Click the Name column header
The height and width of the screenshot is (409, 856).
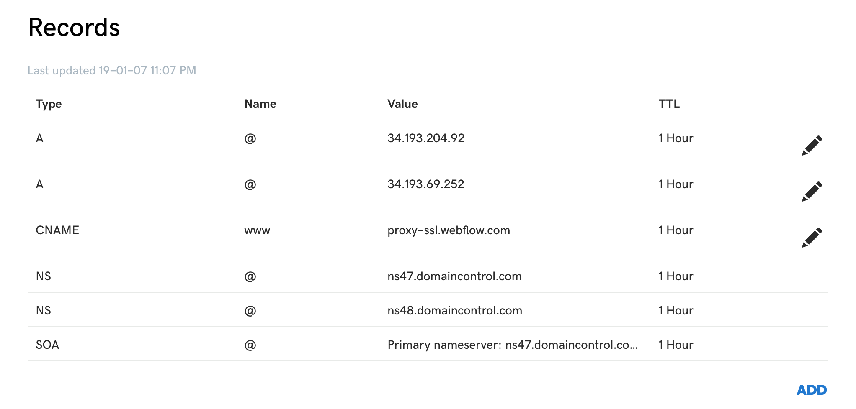pyautogui.click(x=260, y=104)
